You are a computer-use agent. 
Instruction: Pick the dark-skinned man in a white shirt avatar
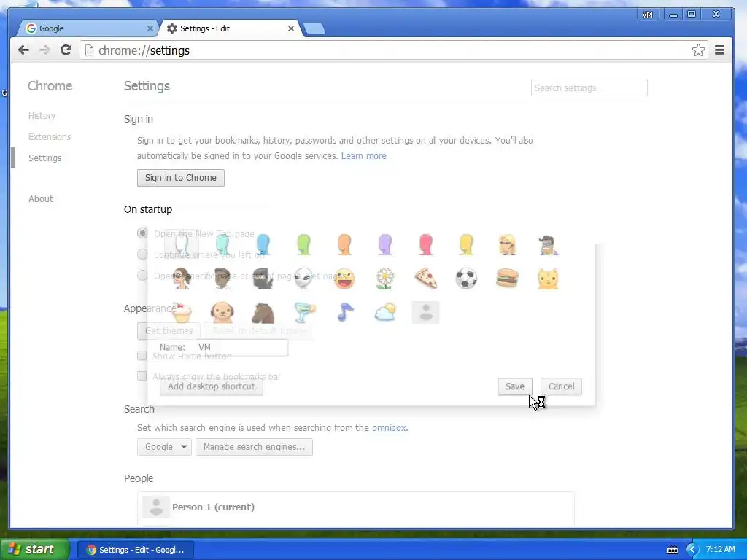(222, 279)
